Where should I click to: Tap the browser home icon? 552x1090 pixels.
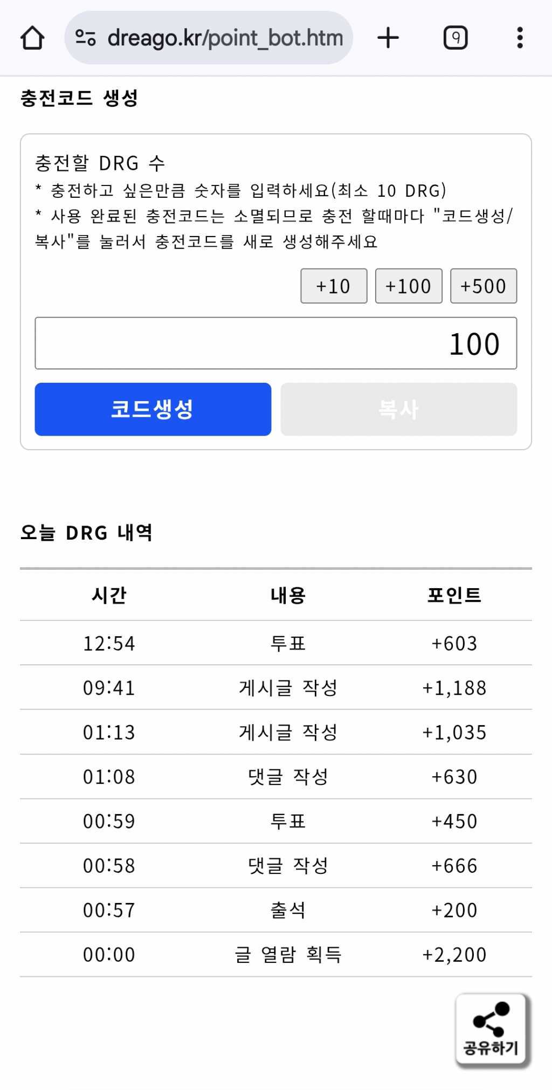point(32,38)
